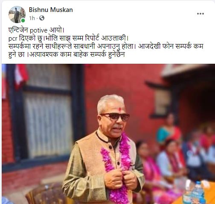Click the globe public audience icon

pos(42,18)
